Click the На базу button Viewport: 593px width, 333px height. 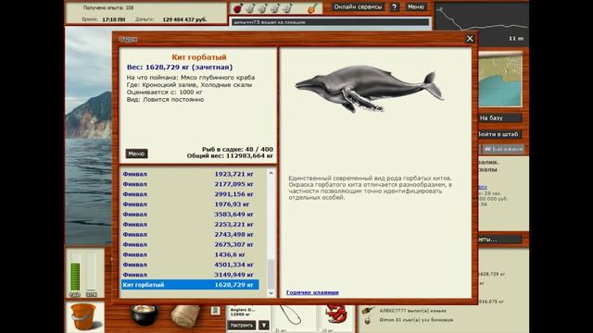pyautogui.click(x=499, y=118)
